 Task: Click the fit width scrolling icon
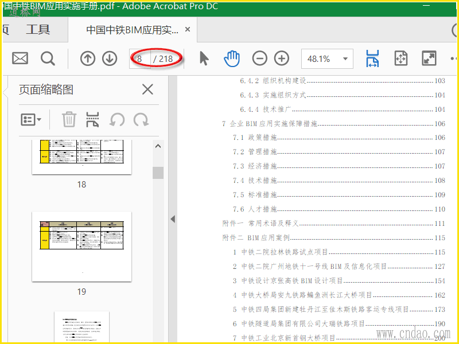point(372,58)
